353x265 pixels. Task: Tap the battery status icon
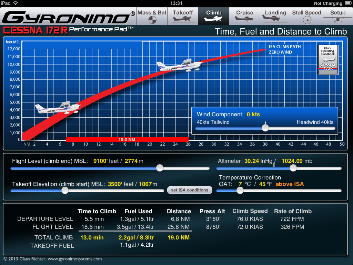(348, 3)
